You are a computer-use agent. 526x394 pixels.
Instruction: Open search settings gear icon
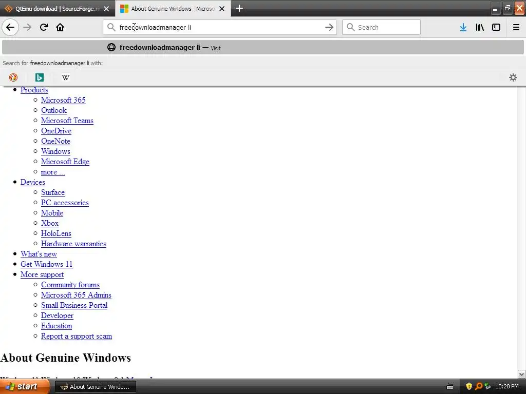[513, 77]
